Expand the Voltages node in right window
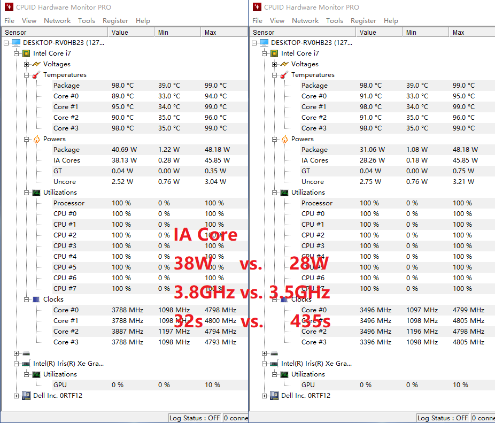This screenshot has height=423, width=495. [274, 64]
